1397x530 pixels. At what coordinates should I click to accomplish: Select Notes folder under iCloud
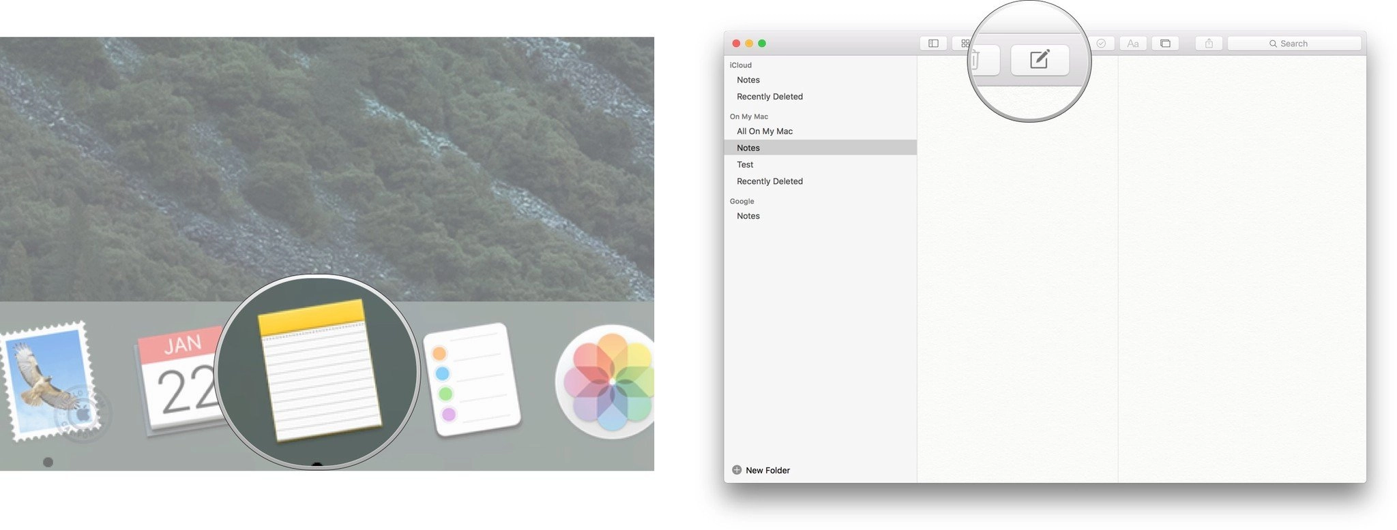pos(820,80)
